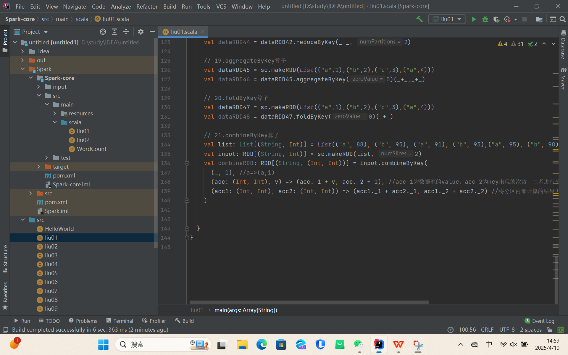Open the liu01 run configuration dropdown
This screenshot has width=568, height=355.
coord(447,19)
